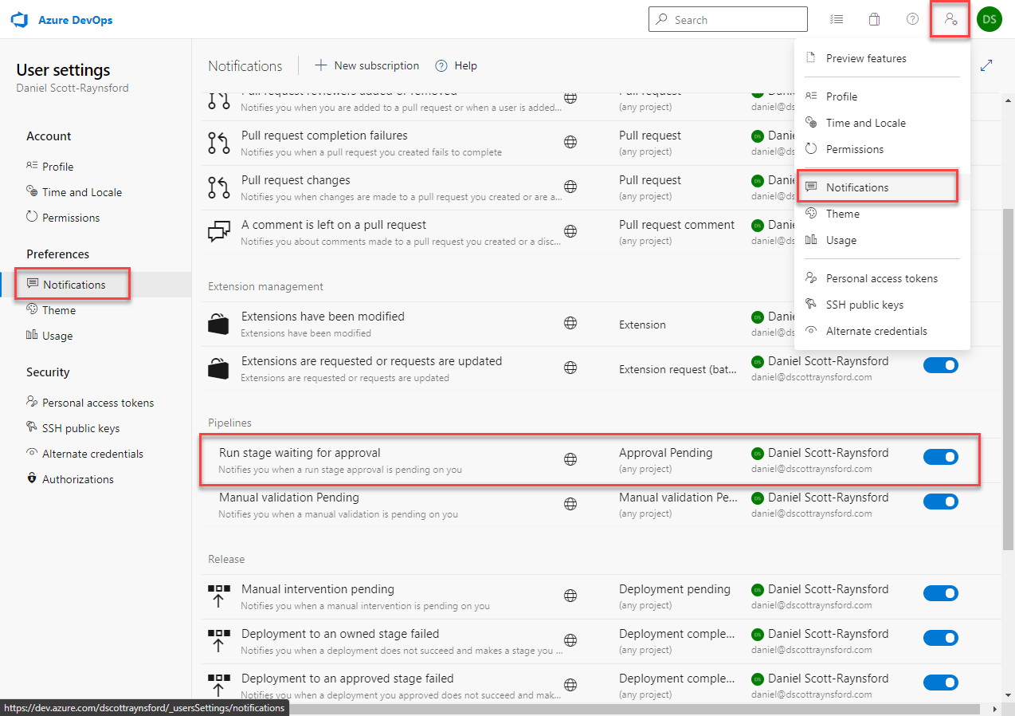Screen dimensions: 1015x716
Task: Open the Marketplace shopping bag icon
Action: (x=874, y=19)
